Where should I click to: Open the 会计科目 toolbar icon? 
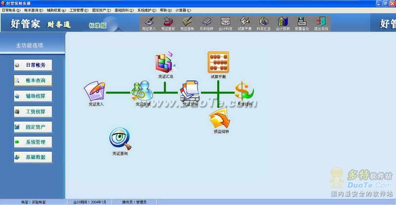click(x=225, y=24)
